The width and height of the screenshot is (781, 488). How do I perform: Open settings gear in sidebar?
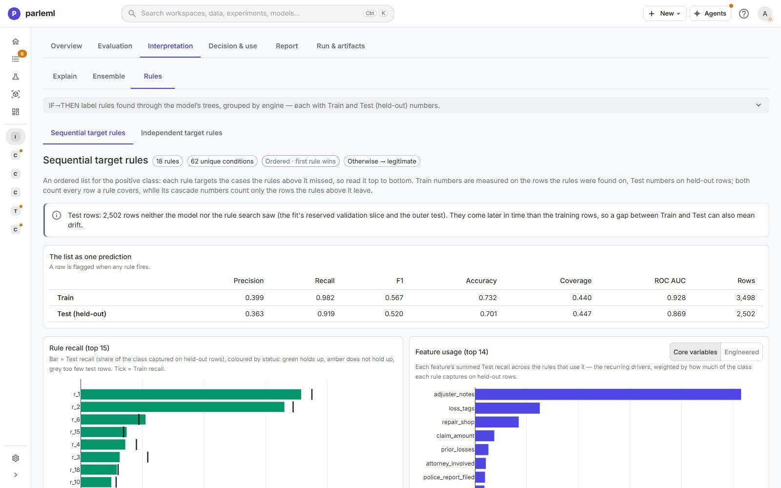(x=16, y=458)
